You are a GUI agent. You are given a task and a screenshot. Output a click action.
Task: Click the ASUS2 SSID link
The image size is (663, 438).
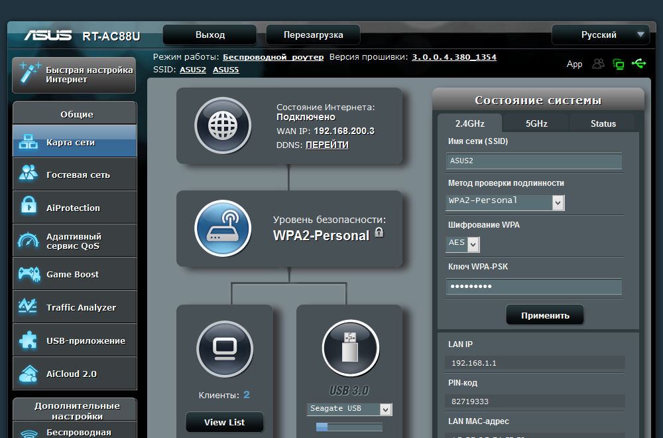tap(193, 70)
